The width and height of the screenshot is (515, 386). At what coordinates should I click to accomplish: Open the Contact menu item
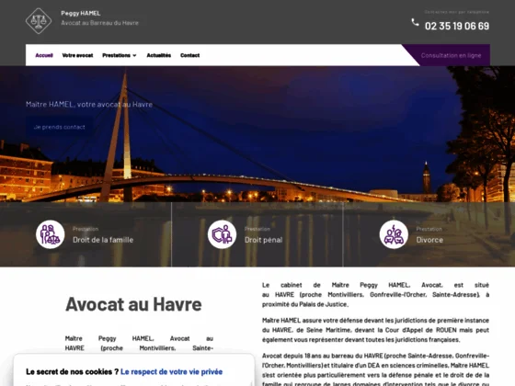[189, 55]
